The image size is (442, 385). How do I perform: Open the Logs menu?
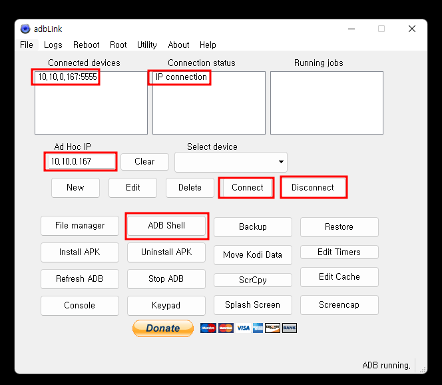click(x=53, y=45)
